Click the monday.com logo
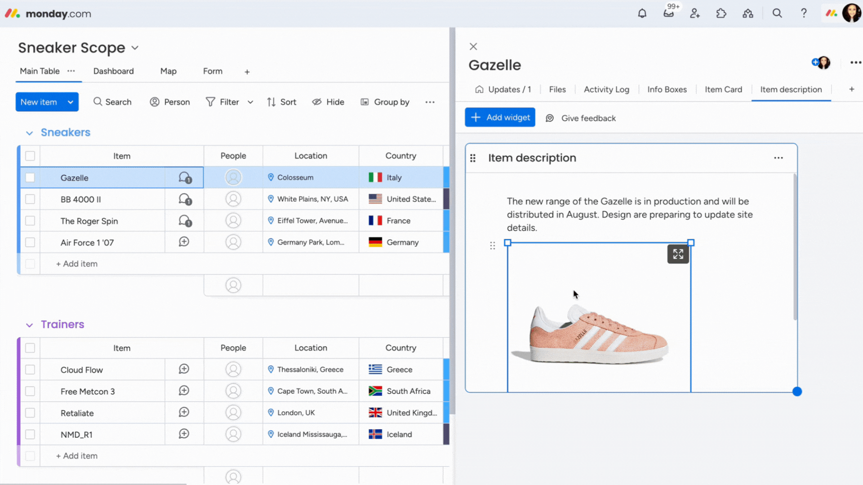Screen dimensions: 863x485 pyautogui.click(x=48, y=13)
